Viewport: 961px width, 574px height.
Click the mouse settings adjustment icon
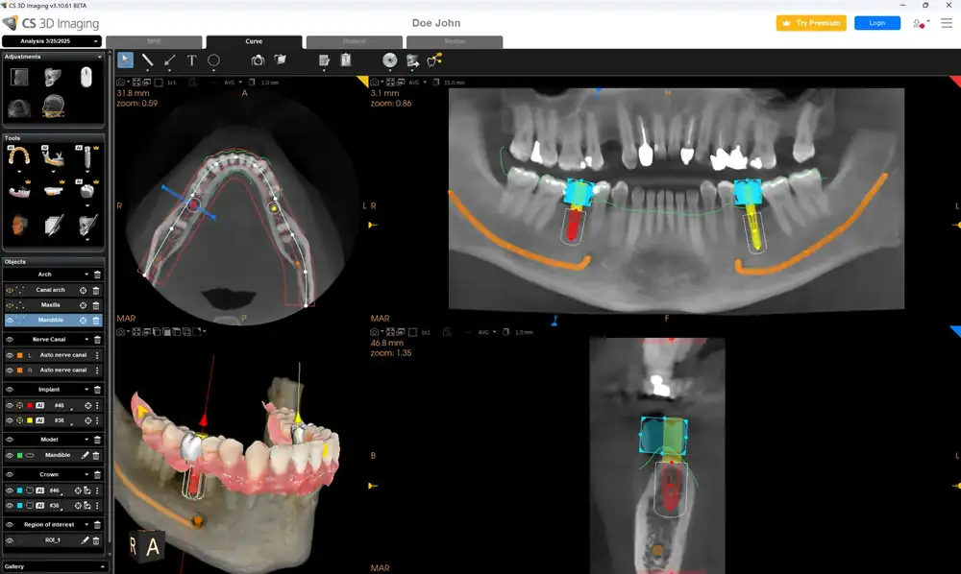pos(86,77)
